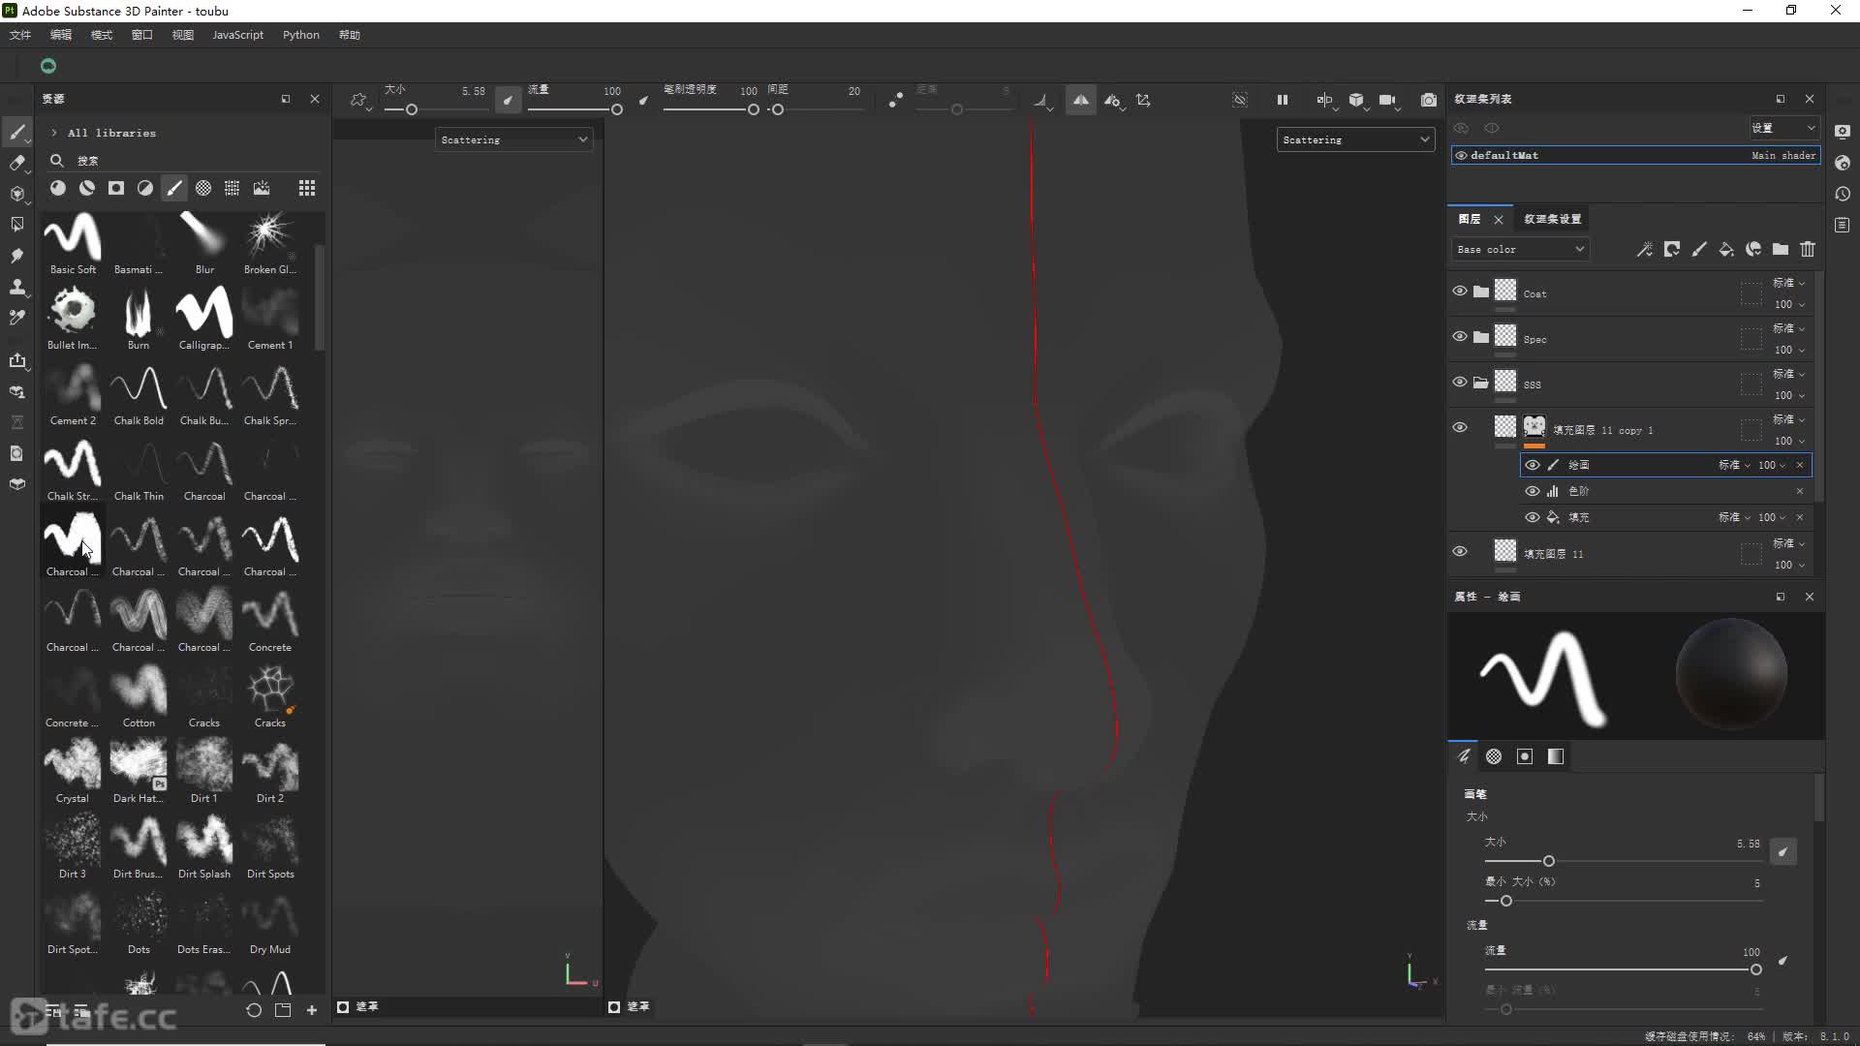Open the 窗口 menu
This screenshot has width=1860, height=1046.
point(142,35)
